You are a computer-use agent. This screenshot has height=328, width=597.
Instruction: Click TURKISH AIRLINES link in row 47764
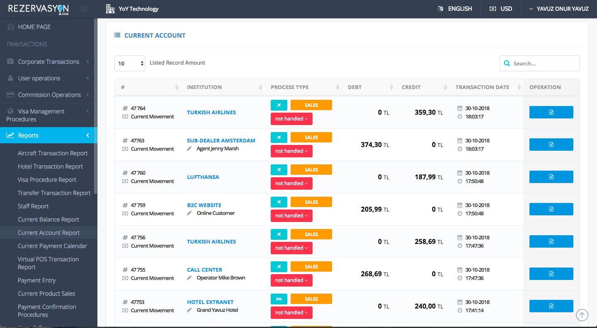tap(211, 112)
